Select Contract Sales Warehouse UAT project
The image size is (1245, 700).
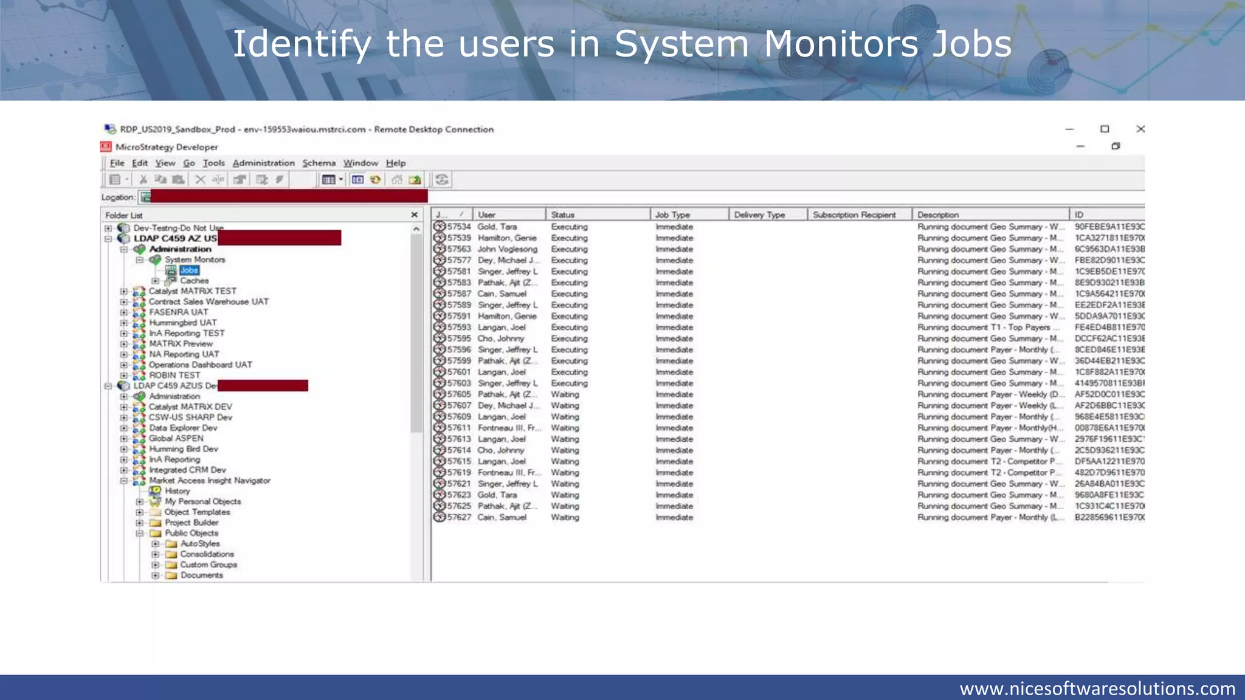click(209, 302)
